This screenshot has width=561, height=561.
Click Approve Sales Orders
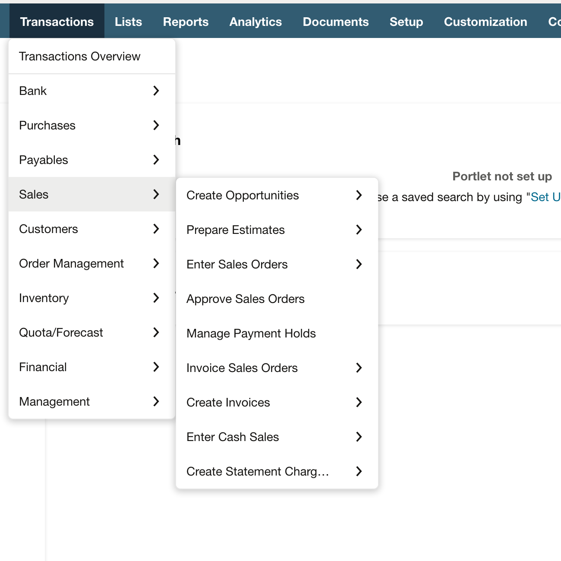coord(277,299)
